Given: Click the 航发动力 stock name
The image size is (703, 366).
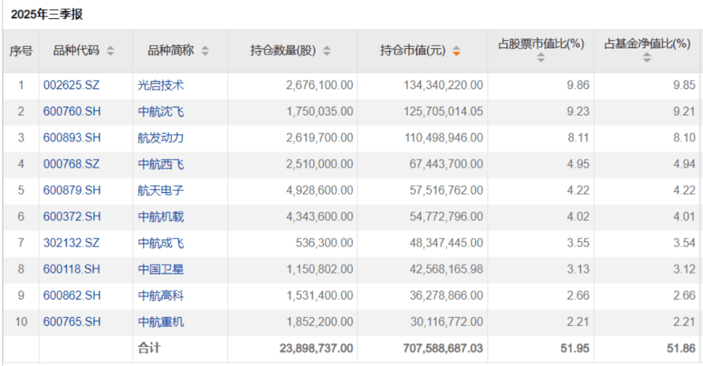Looking at the screenshot, I should point(161,137).
